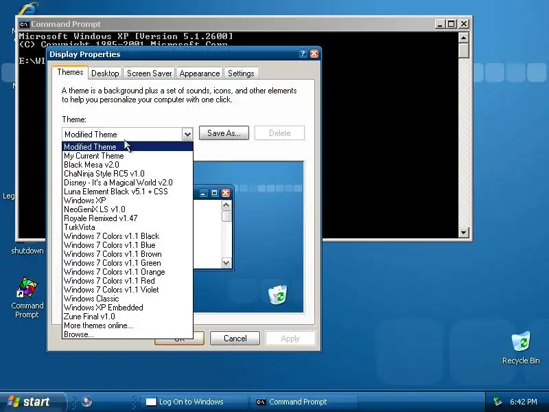The width and height of the screenshot is (549, 412).
Task: Open the Appearance tab
Action: [200, 73]
